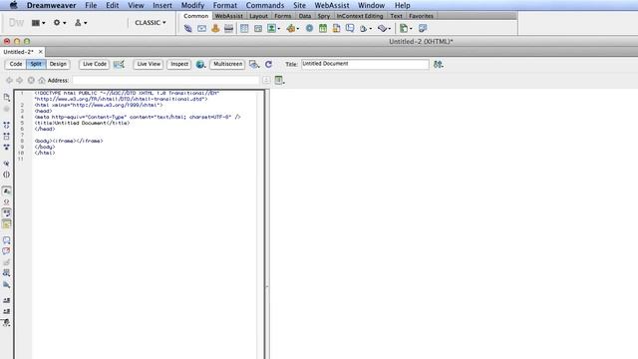Open Recent Snippets in coding toolbar
The width and height of the screenshot is (638, 359).
pyautogui.click(x=7, y=273)
